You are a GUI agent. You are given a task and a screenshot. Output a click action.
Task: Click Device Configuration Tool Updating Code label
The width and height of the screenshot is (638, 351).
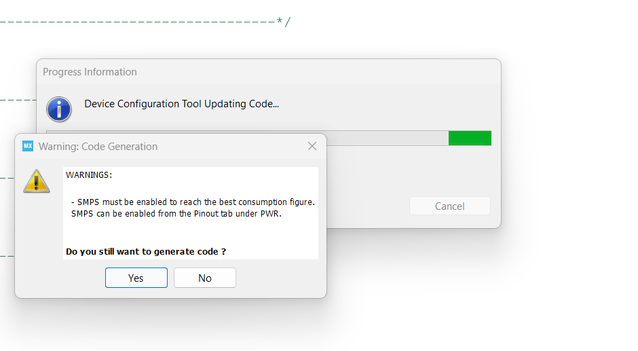(x=182, y=104)
